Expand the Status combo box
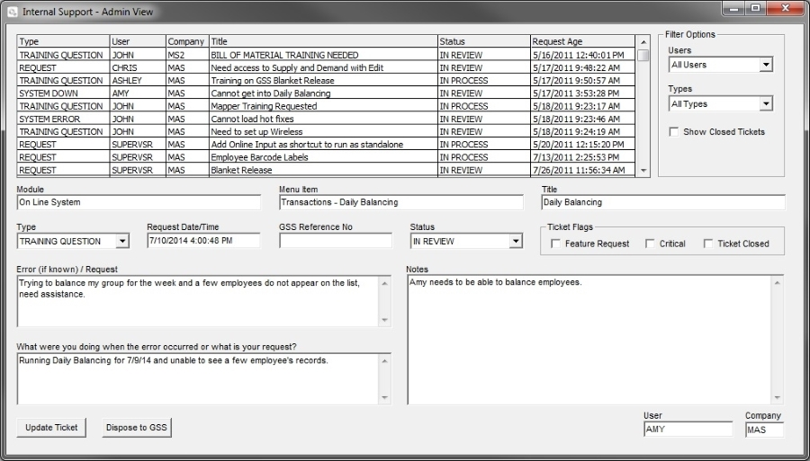The image size is (810, 461). pyautogui.click(x=515, y=242)
